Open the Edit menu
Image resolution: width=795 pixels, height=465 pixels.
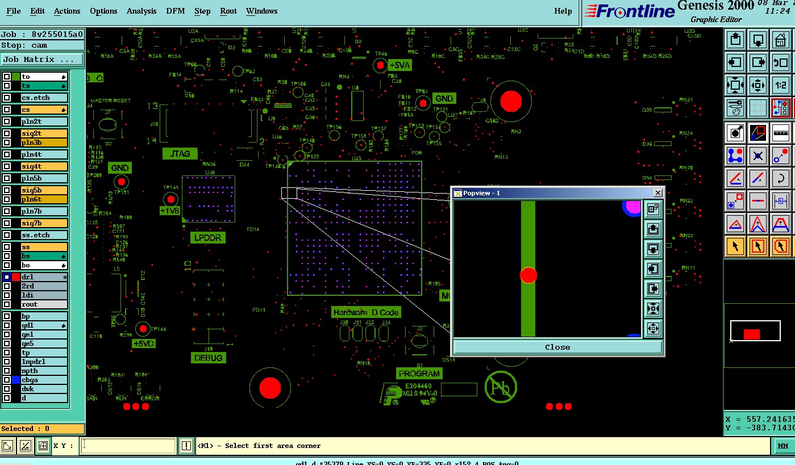pos(38,11)
